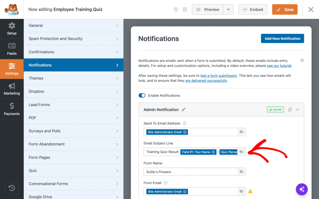Expand PDF settings
319x199 pixels.
point(74,118)
